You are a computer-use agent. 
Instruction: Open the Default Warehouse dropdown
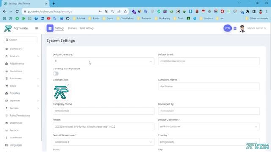[103, 142]
